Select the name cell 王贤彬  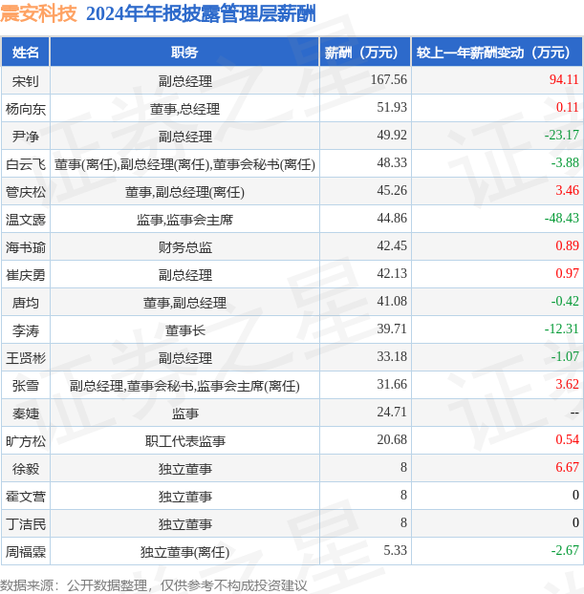click(x=26, y=357)
